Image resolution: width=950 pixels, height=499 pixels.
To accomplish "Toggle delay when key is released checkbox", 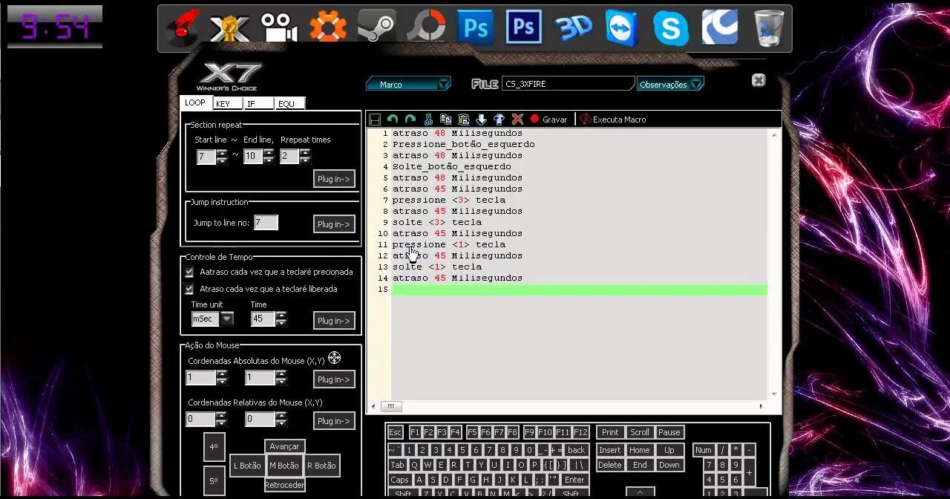I will click(189, 290).
